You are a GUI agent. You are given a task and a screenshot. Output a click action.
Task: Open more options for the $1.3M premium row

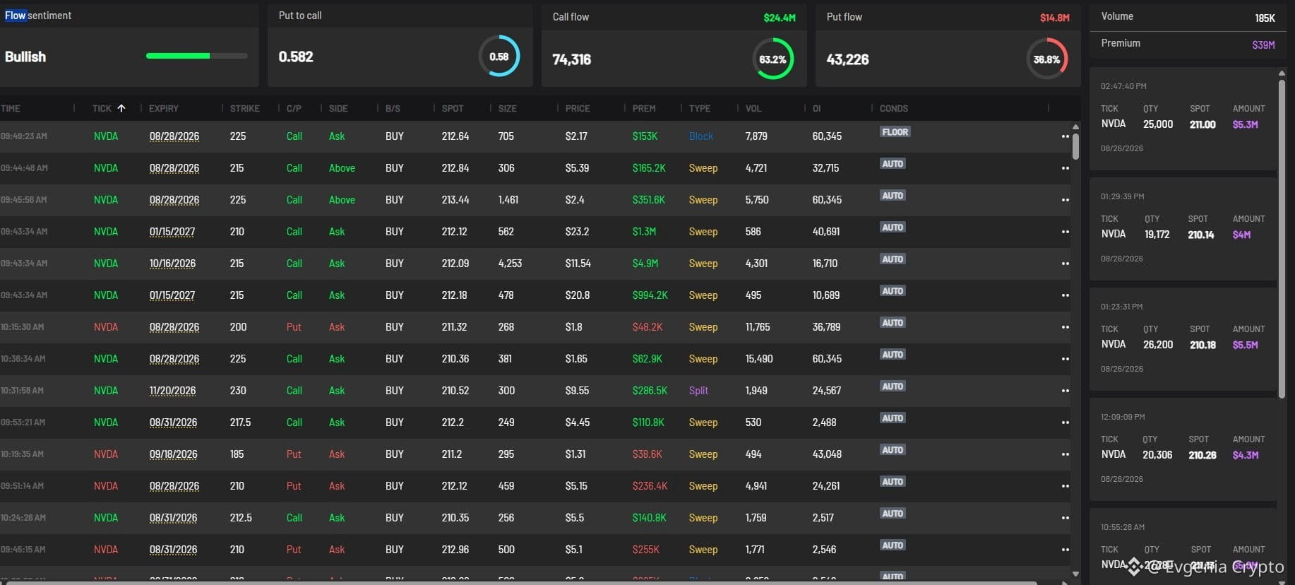point(1065,232)
